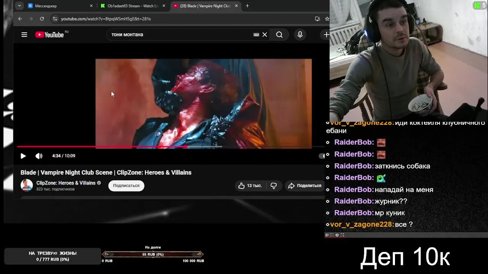Close the Мессенджер tab
The height and width of the screenshot is (274, 488).
[91, 6]
